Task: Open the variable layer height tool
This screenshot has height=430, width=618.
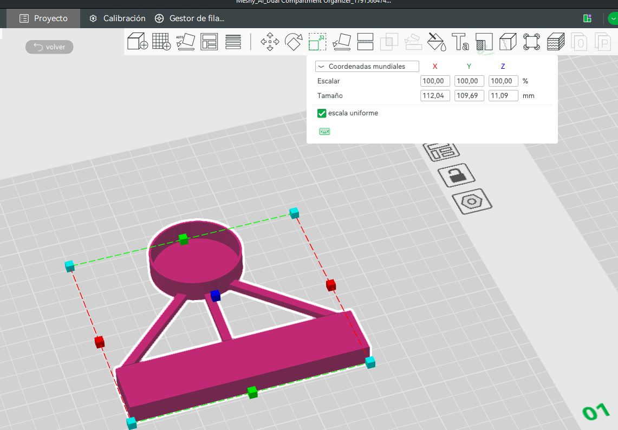Action: 233,42
